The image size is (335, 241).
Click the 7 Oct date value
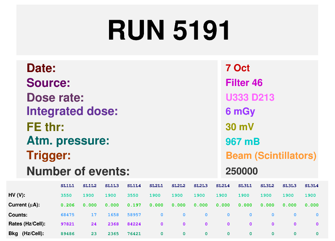tap(237, 68)
